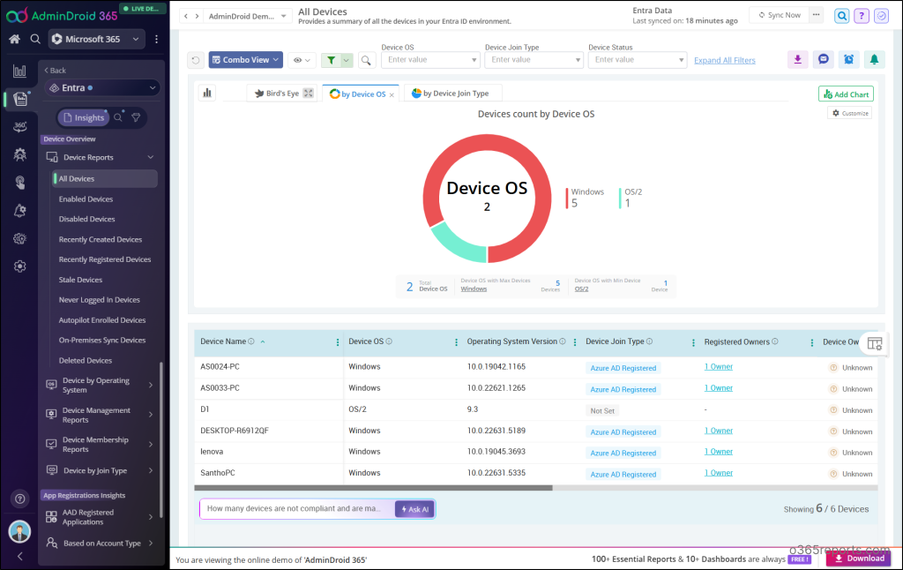
Task: Open the Device OS filter combo box
Action: point(430,60)
